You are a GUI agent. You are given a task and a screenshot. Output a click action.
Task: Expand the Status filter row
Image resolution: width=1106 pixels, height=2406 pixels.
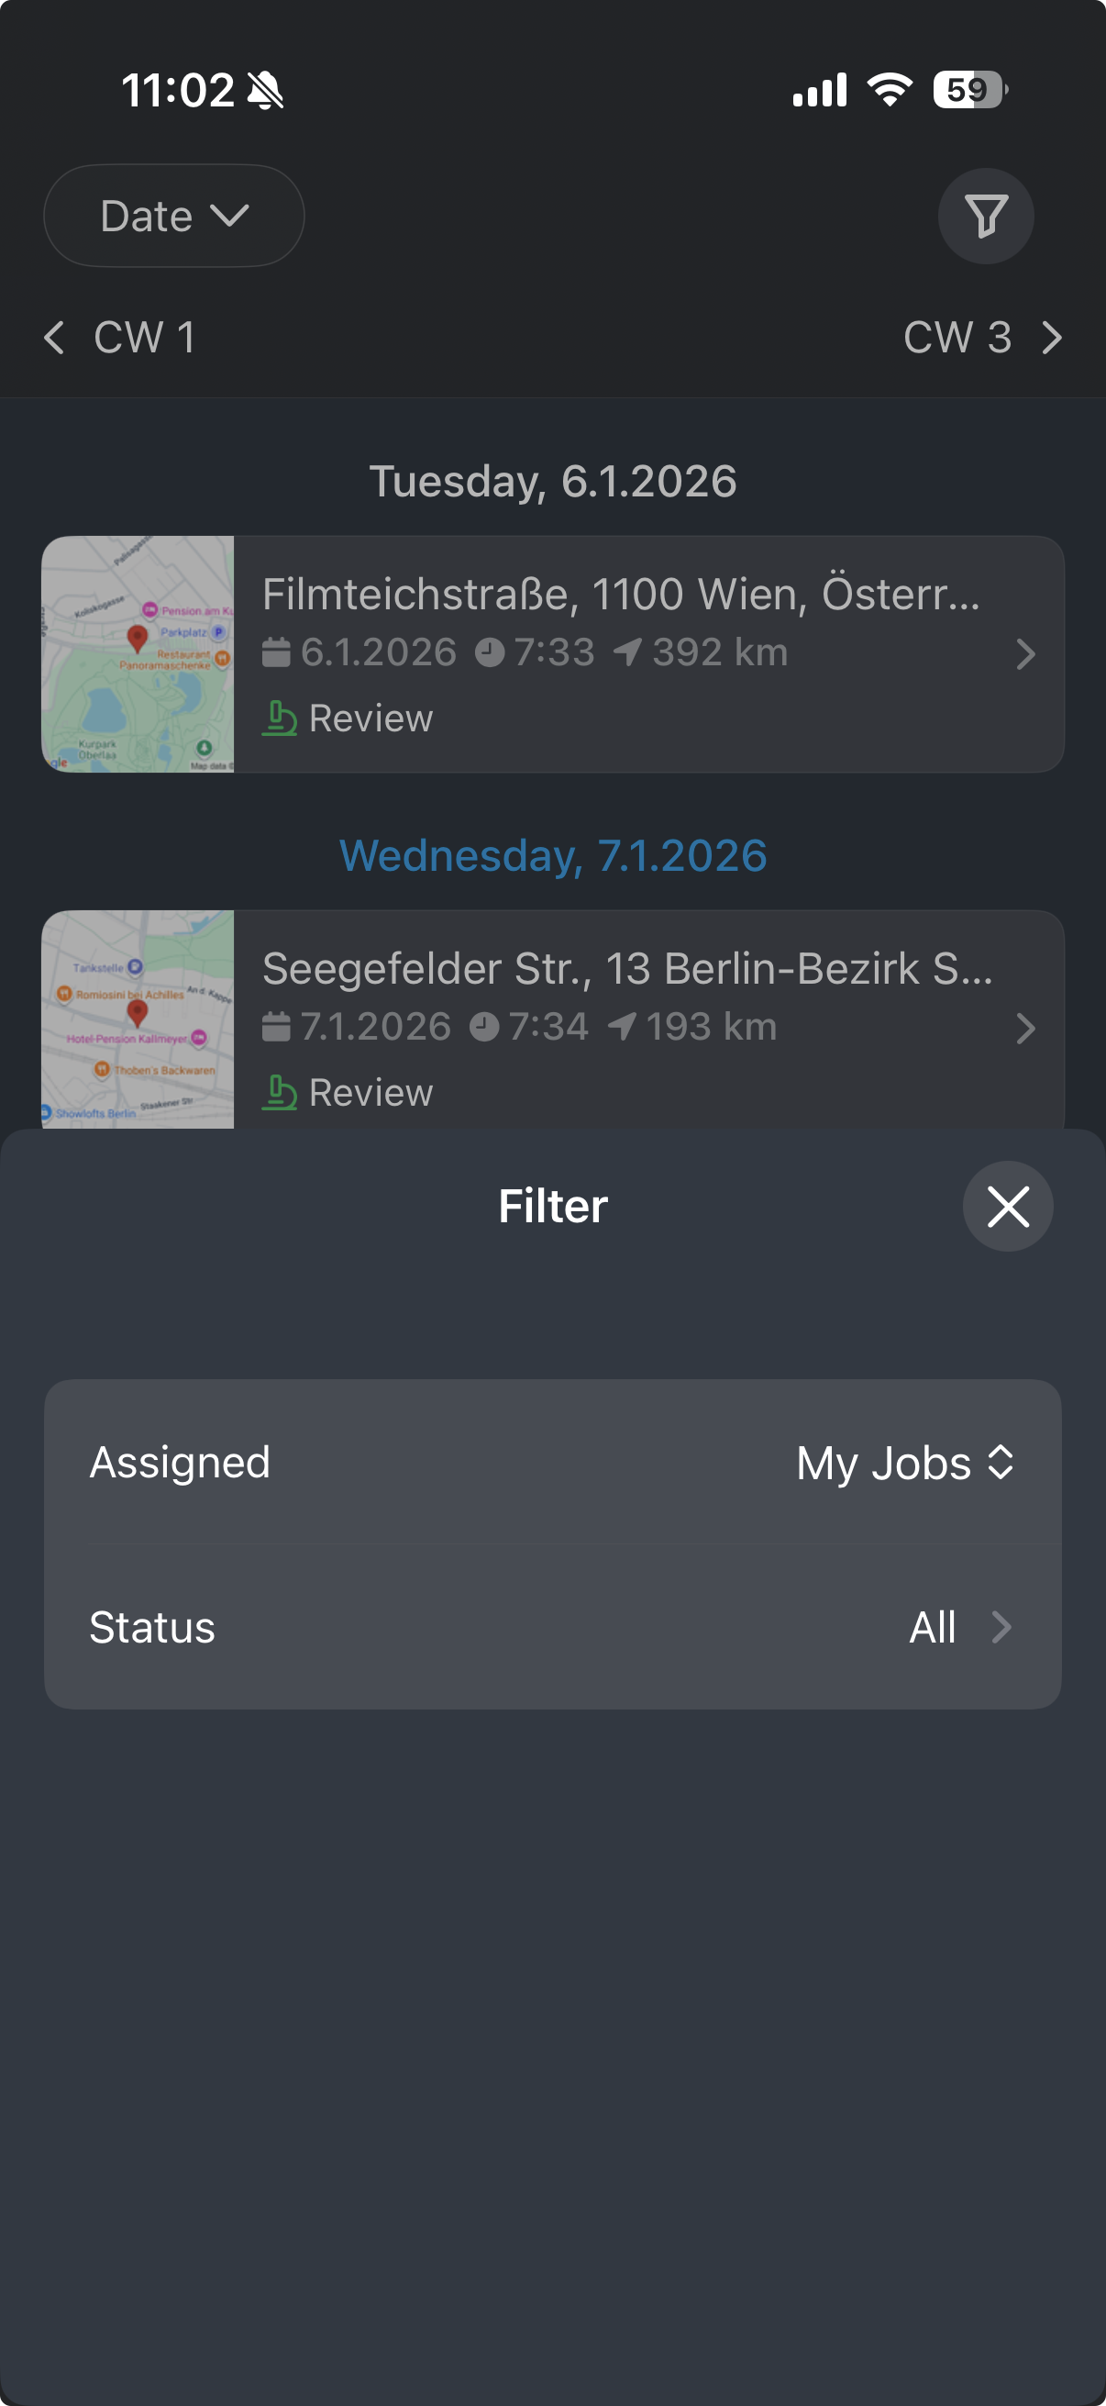552,1628
